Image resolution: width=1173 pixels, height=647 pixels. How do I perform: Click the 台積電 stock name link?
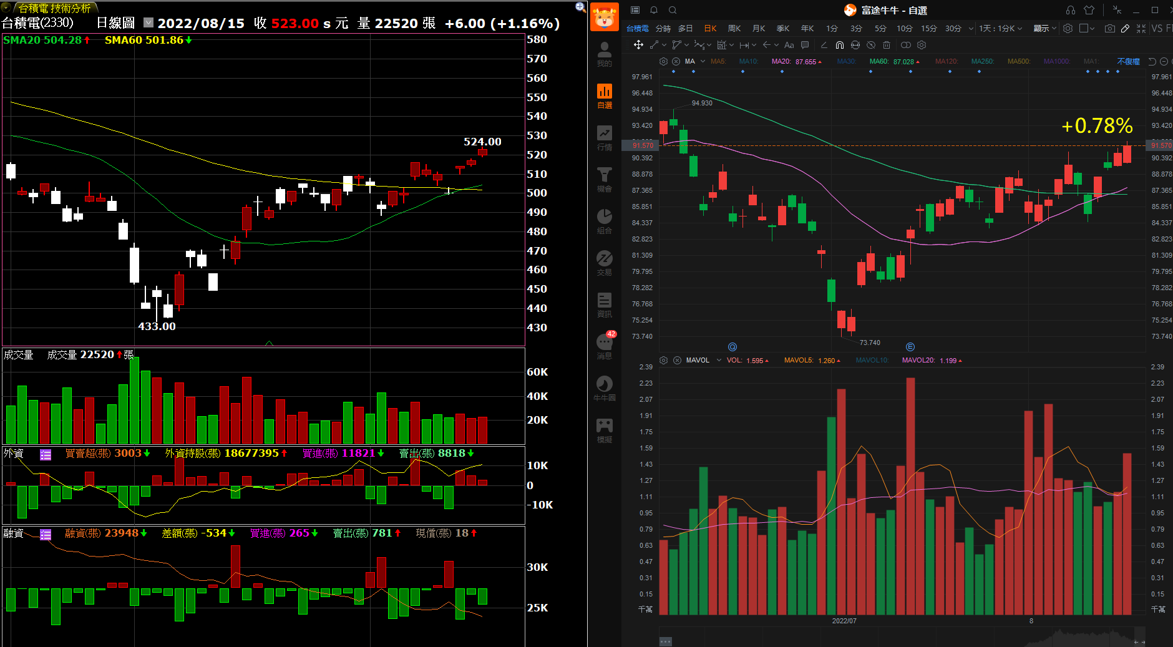click(637, 29)
